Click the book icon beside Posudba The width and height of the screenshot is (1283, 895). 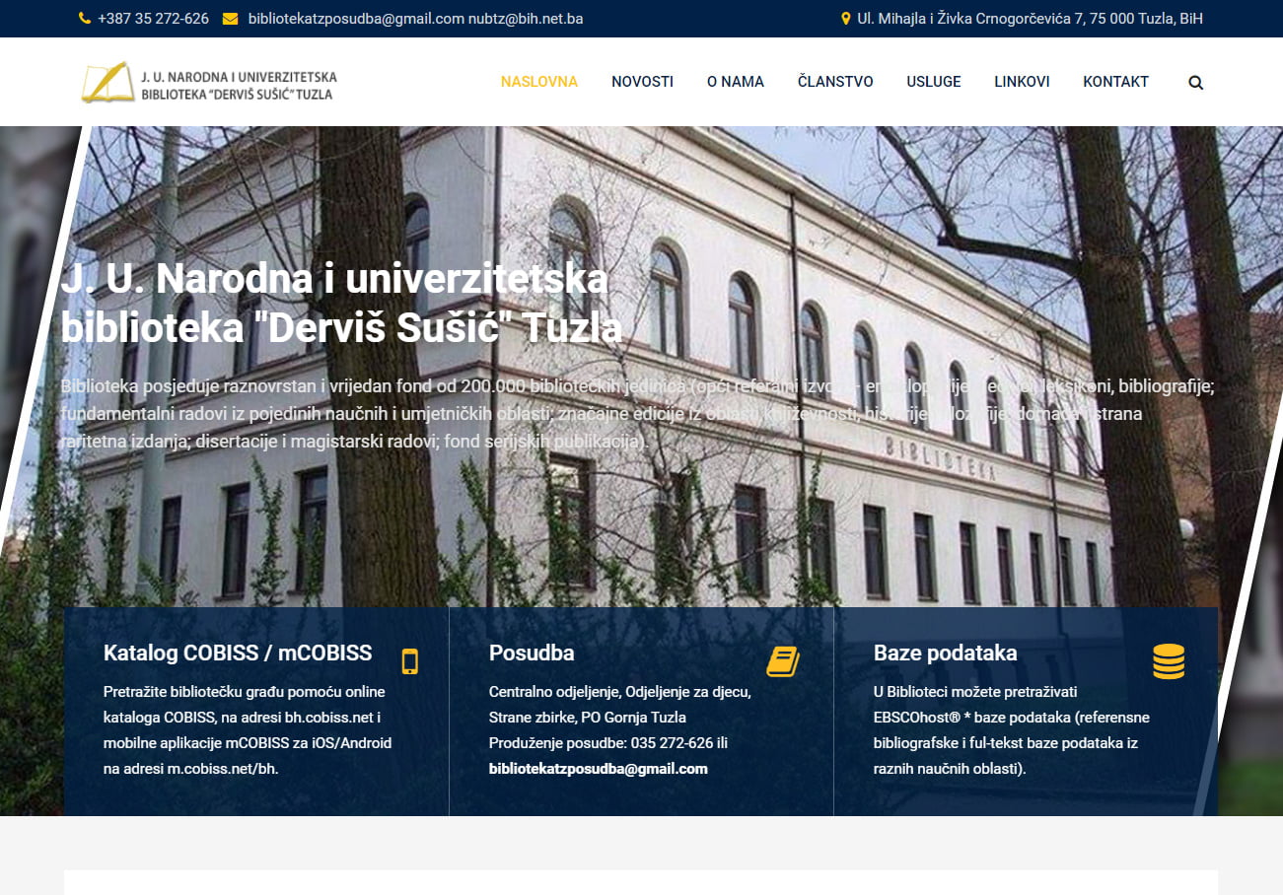click(x=783, y=661)
